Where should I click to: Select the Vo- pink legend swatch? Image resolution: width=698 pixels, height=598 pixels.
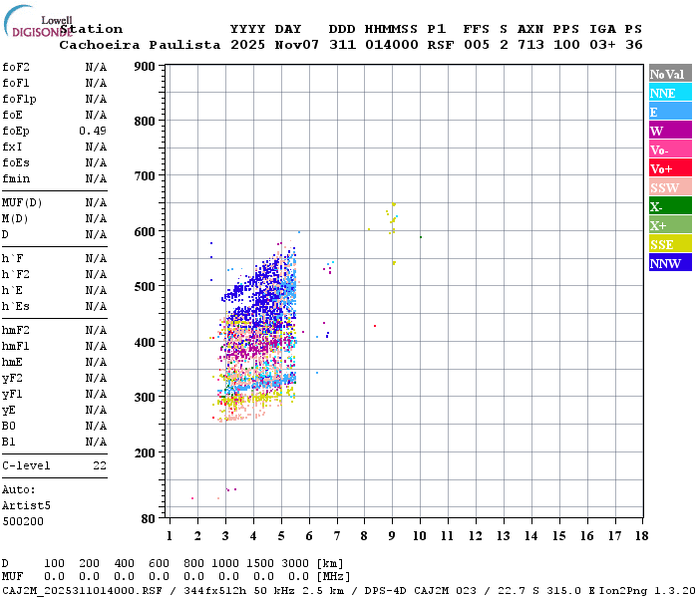[670, 149]
